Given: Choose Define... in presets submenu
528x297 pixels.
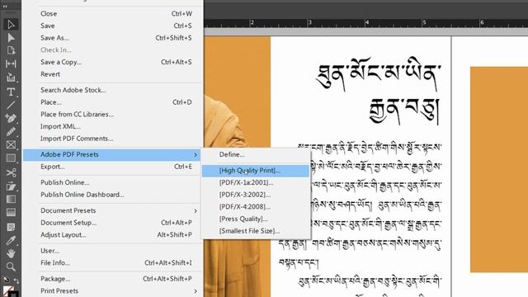Looking at the screenshot, I should pos(256,154).
